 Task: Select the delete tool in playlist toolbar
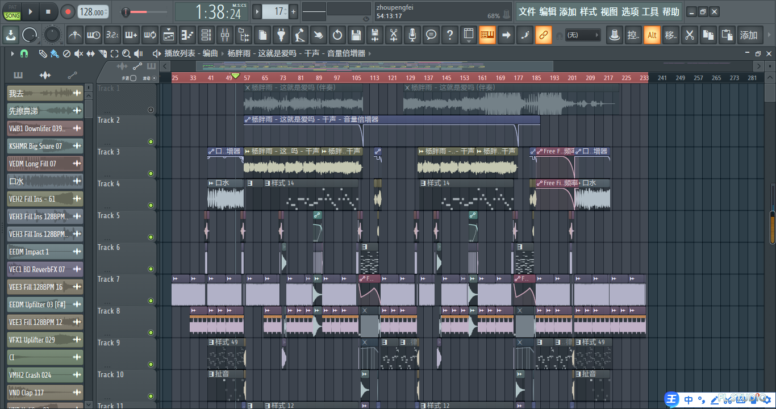tap(66, 53)
